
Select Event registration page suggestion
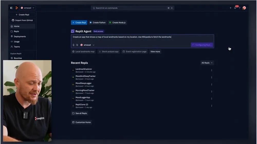[135, 52]
